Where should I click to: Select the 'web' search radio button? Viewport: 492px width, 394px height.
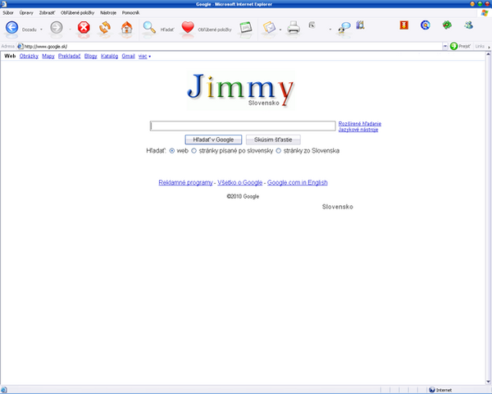[172, 151]
